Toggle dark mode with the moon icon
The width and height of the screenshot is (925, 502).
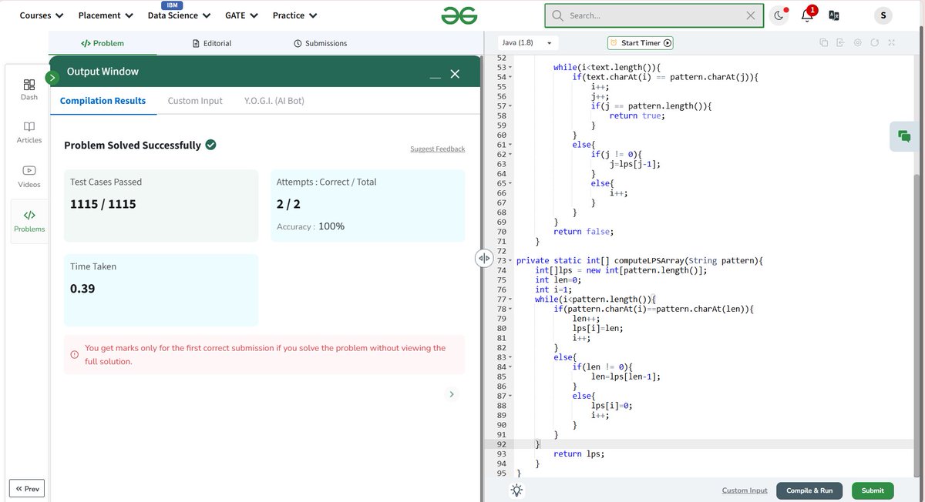click(x=779, y=15)
